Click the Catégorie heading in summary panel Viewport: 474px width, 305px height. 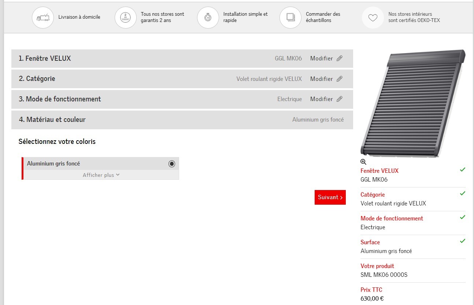[373, 195]
